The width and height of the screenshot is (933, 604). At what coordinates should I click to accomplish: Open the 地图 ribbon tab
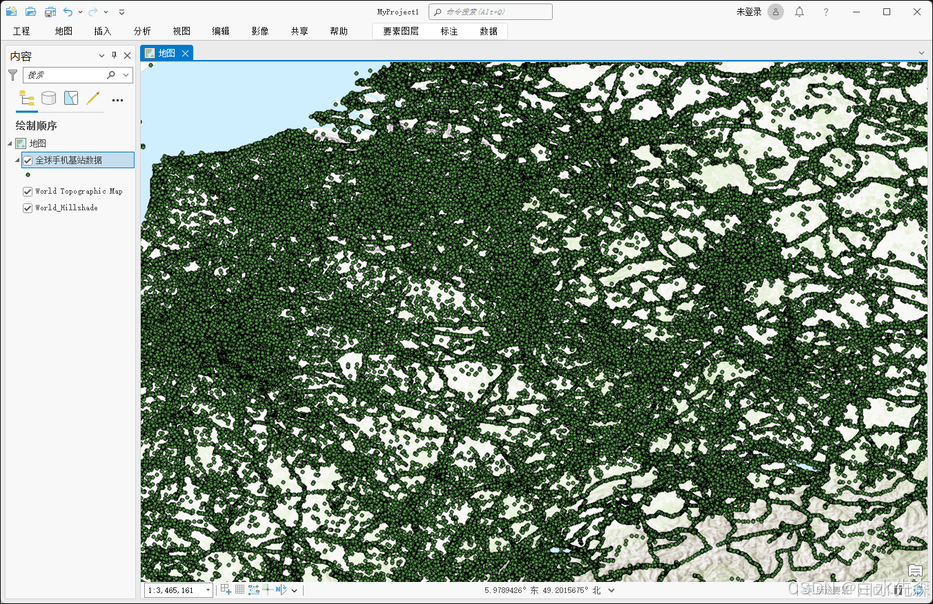63,31
